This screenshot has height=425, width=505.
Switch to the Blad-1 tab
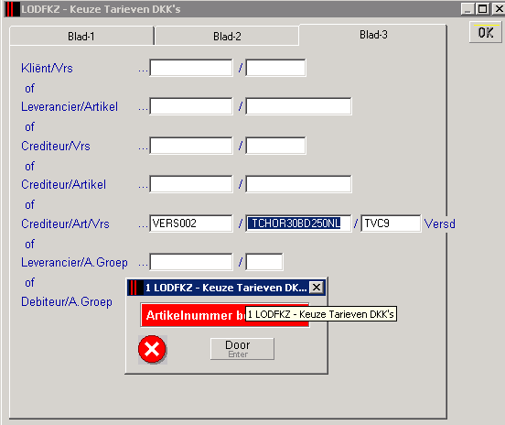[81, 36]
